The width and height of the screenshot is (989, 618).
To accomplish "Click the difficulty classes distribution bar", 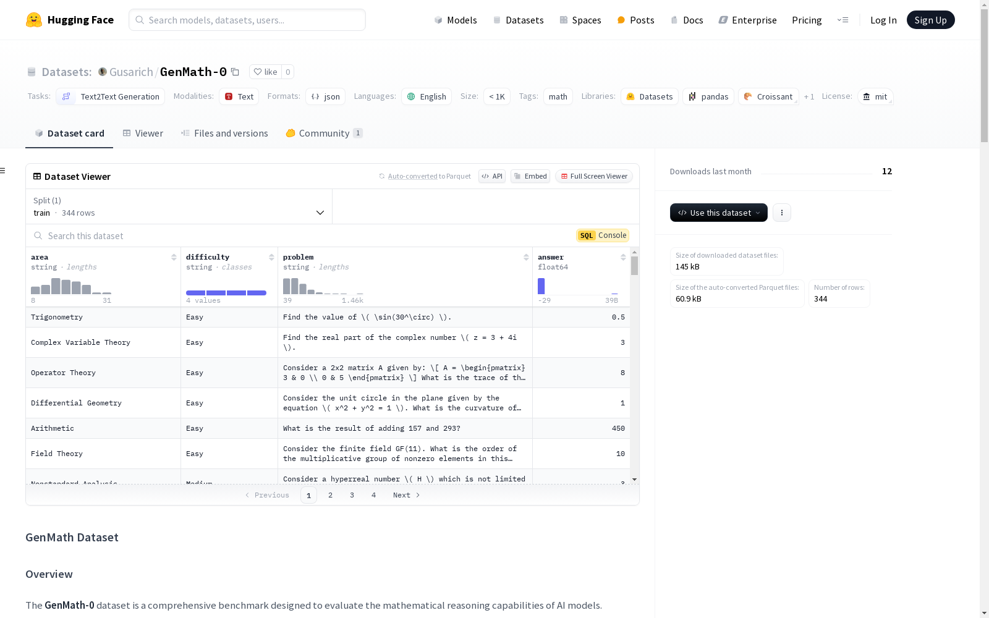I will (226, 293).
